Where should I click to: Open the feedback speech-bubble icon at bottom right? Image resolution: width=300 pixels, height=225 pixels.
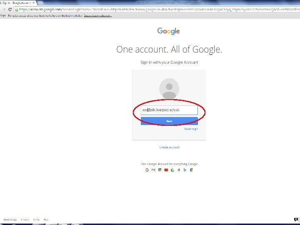[296, 220]
